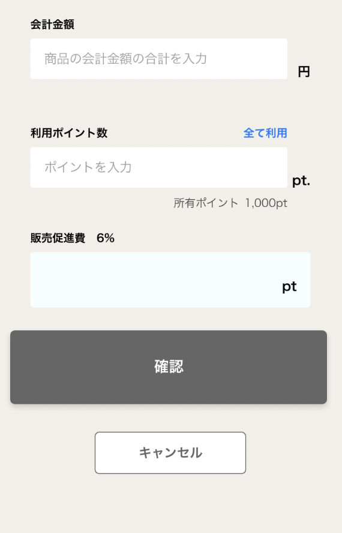Screen dimensions: 342x533
Task: Click the 所有ポイント label text
Action: pyautogui.click(x=206, y=203)
